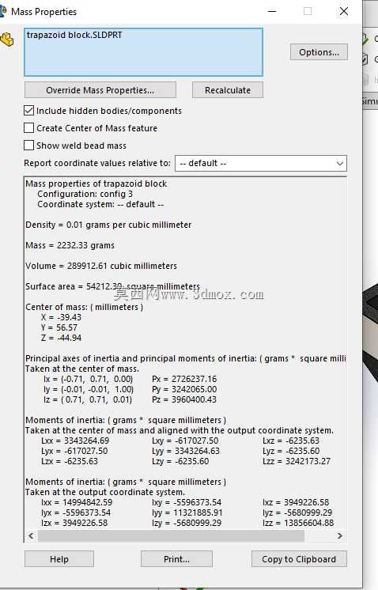The image size is (378, 590).
Task: Minimize the Mass Properties dialog
Action: (272, 11)
